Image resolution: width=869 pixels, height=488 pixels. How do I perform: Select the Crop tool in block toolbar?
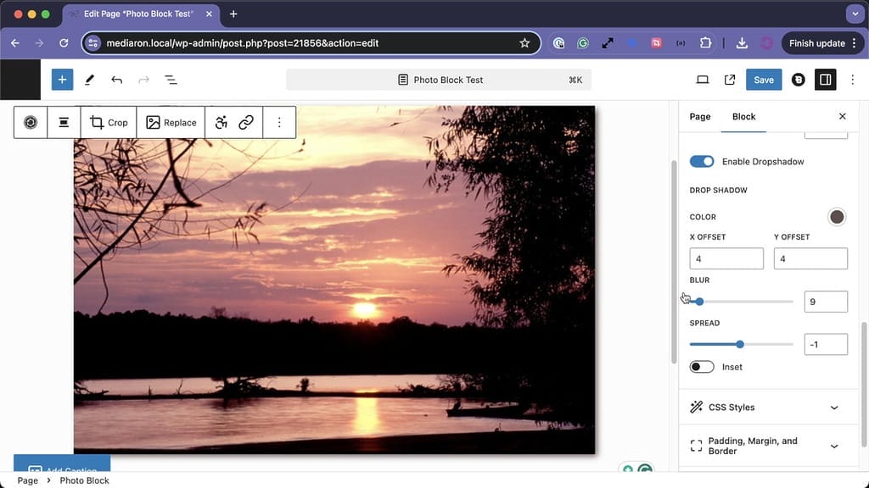pyautogui.click(x=108, y=122)
